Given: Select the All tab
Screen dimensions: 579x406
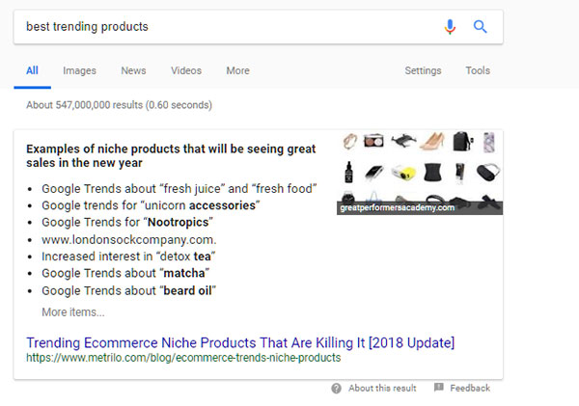Looking at the screenshot, I should click(32, 70).
